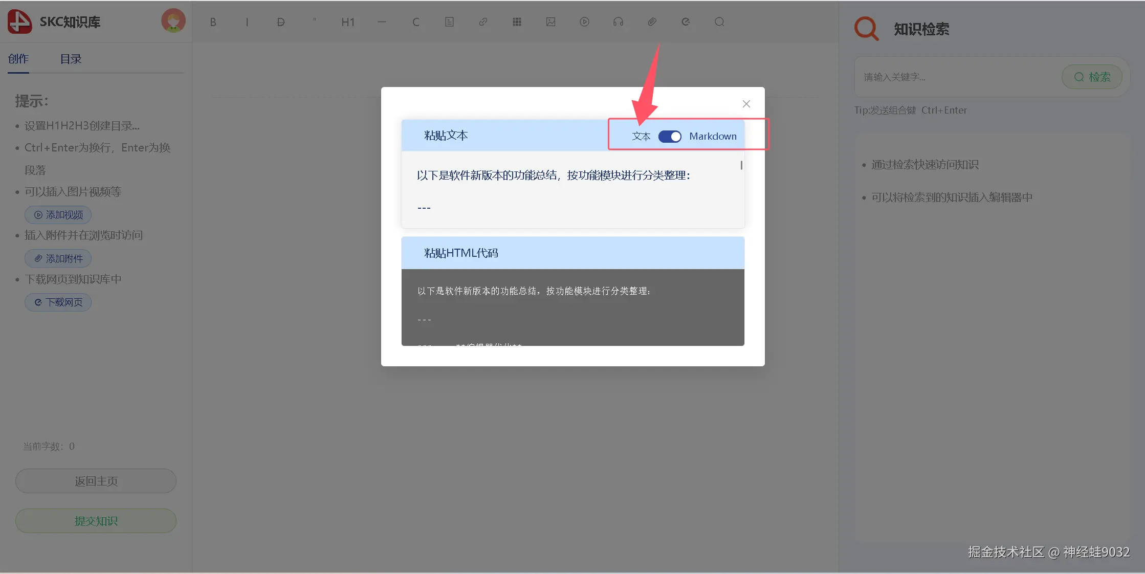Click the insert image icon
Image resolution: width=1145 pixels, height=574 pixels.
(x=551, y=22)
